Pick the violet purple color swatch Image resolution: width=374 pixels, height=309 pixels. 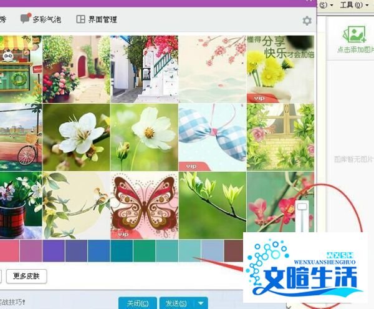54,251
